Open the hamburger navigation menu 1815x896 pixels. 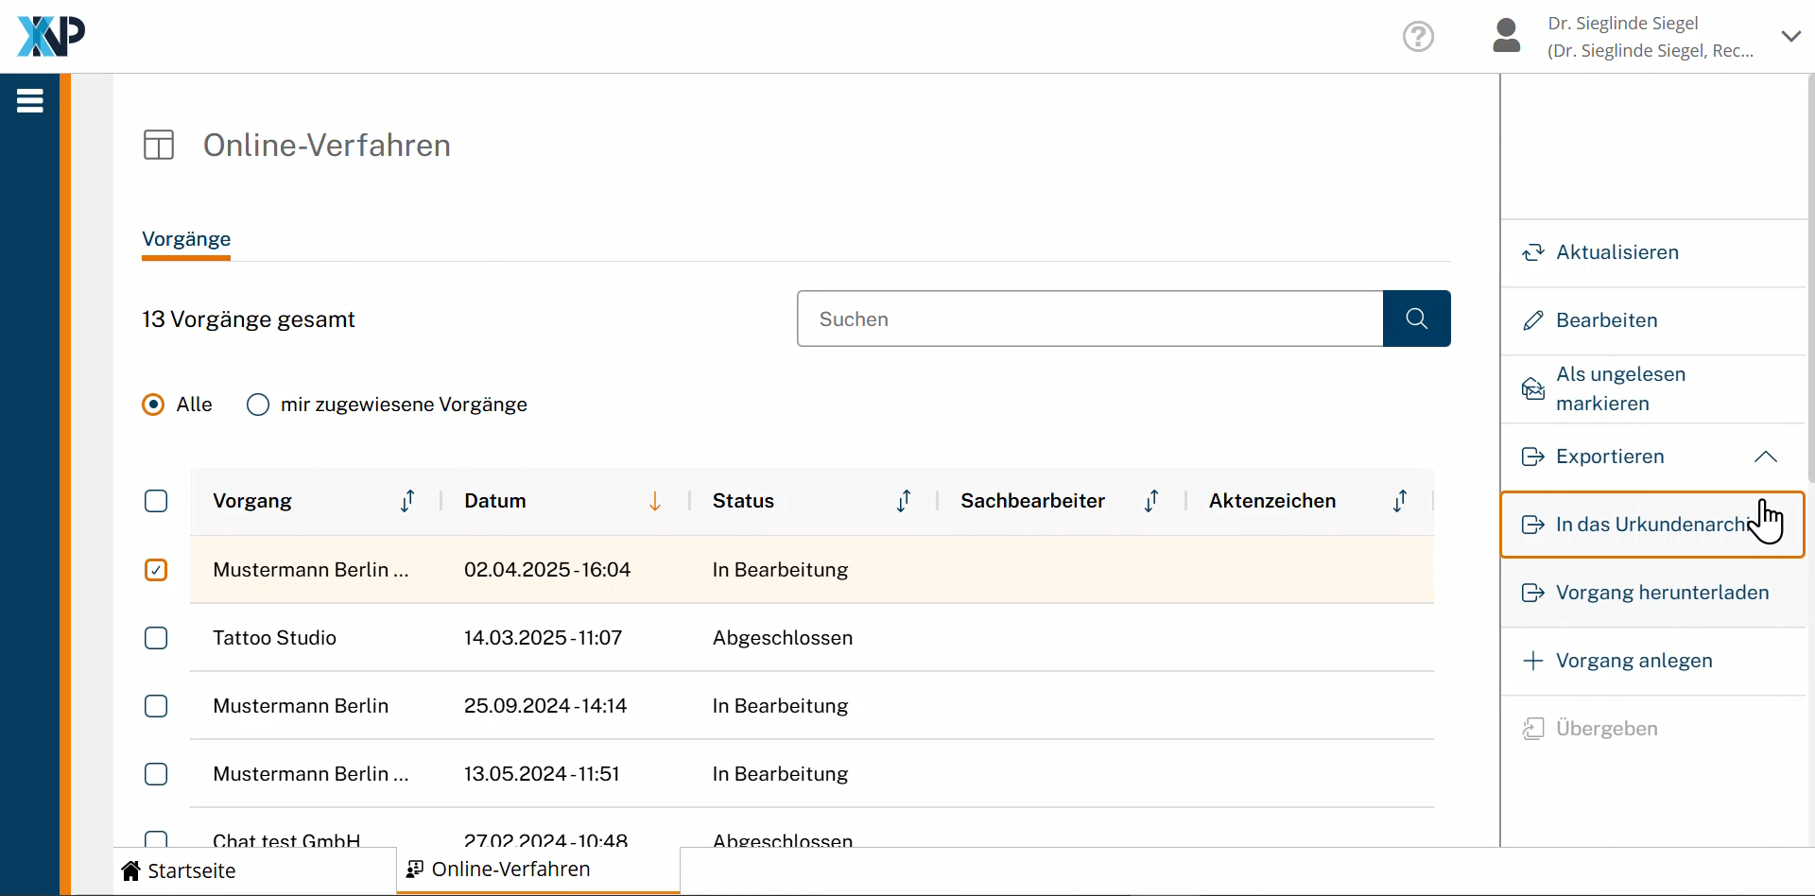coord(30,100)
